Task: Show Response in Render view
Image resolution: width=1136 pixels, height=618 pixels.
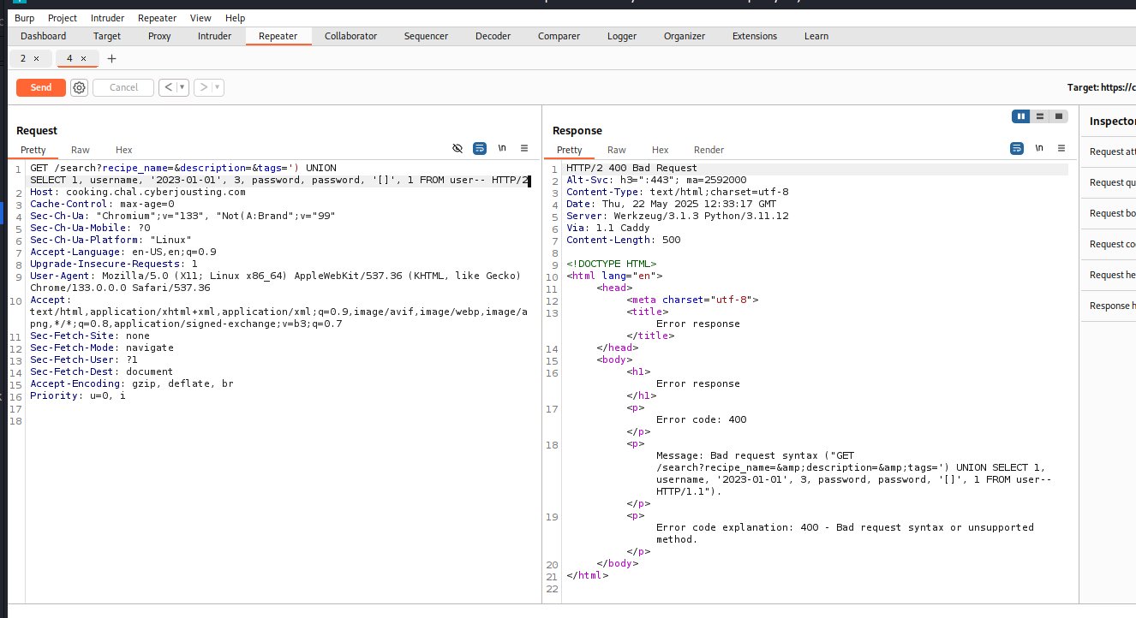Action: click(x=709, y=150)
